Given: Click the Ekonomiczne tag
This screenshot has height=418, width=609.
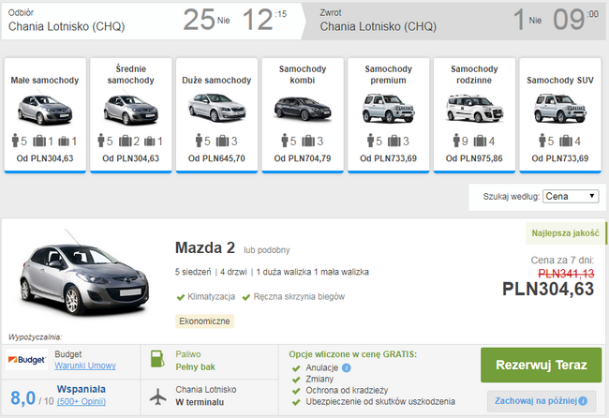Looking at the screenshot, I should pos(204,321).
